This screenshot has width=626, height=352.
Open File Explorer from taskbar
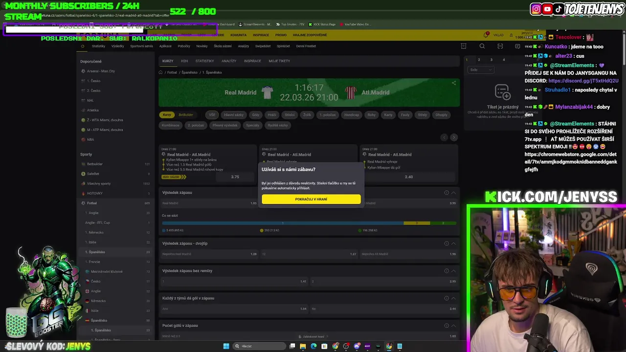click(x=303, y=346)
